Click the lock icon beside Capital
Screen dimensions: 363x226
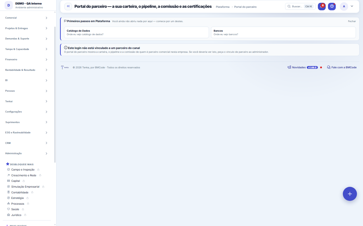point(24,181)
